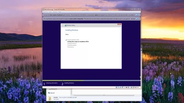This screenshot has width=184, height=103.
Task: Click the Installing Windows heading
Action: 72,30
